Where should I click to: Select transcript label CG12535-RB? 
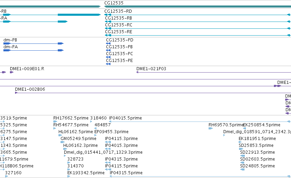(119, 18)
